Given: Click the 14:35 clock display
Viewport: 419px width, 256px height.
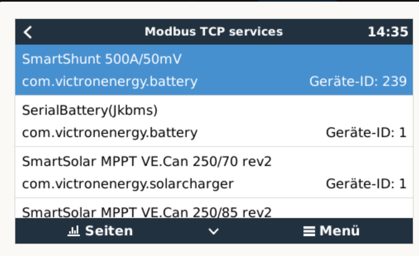Looking at the screenshot, I should (388, 32).
